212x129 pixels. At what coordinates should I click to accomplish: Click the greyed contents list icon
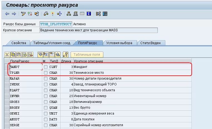tap(82, 14)
